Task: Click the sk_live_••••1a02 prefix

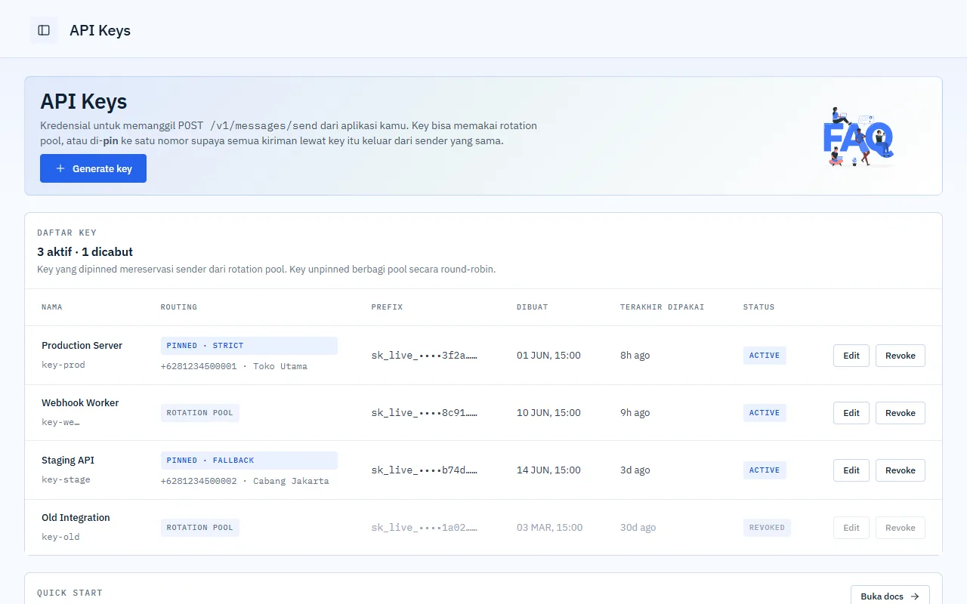Action: pos(425,528)
